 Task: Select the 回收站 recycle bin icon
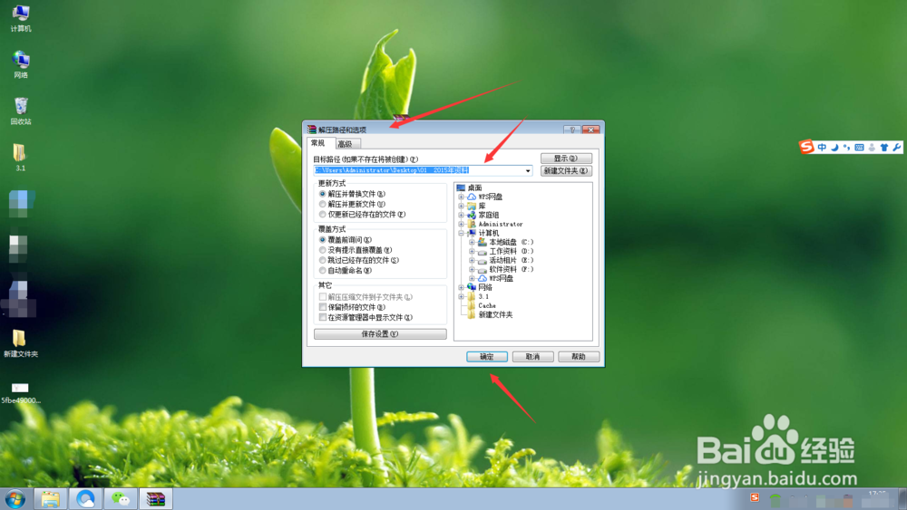(21, 111)
